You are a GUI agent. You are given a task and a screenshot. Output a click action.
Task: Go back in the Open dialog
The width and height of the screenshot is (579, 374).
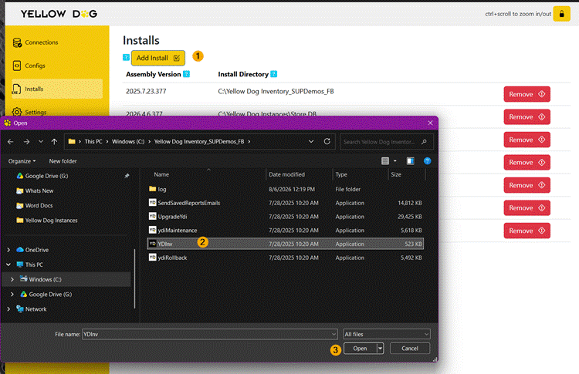(10, 142)
